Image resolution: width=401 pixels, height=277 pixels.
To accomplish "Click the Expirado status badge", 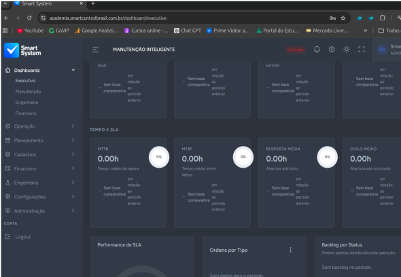I will pyautogui.click(x=296, y=50).
